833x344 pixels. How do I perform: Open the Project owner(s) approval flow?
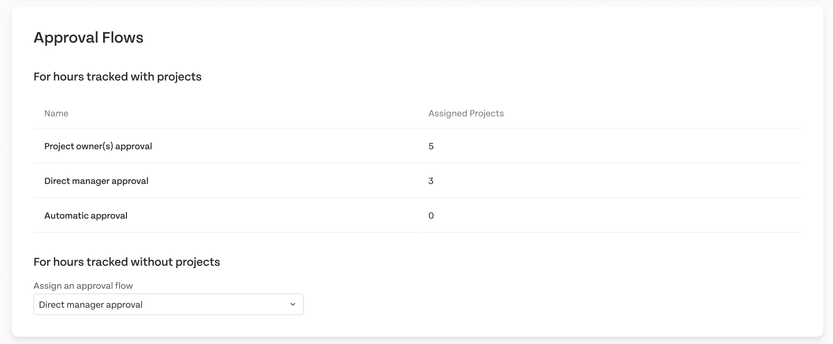[x=98, y=146]
